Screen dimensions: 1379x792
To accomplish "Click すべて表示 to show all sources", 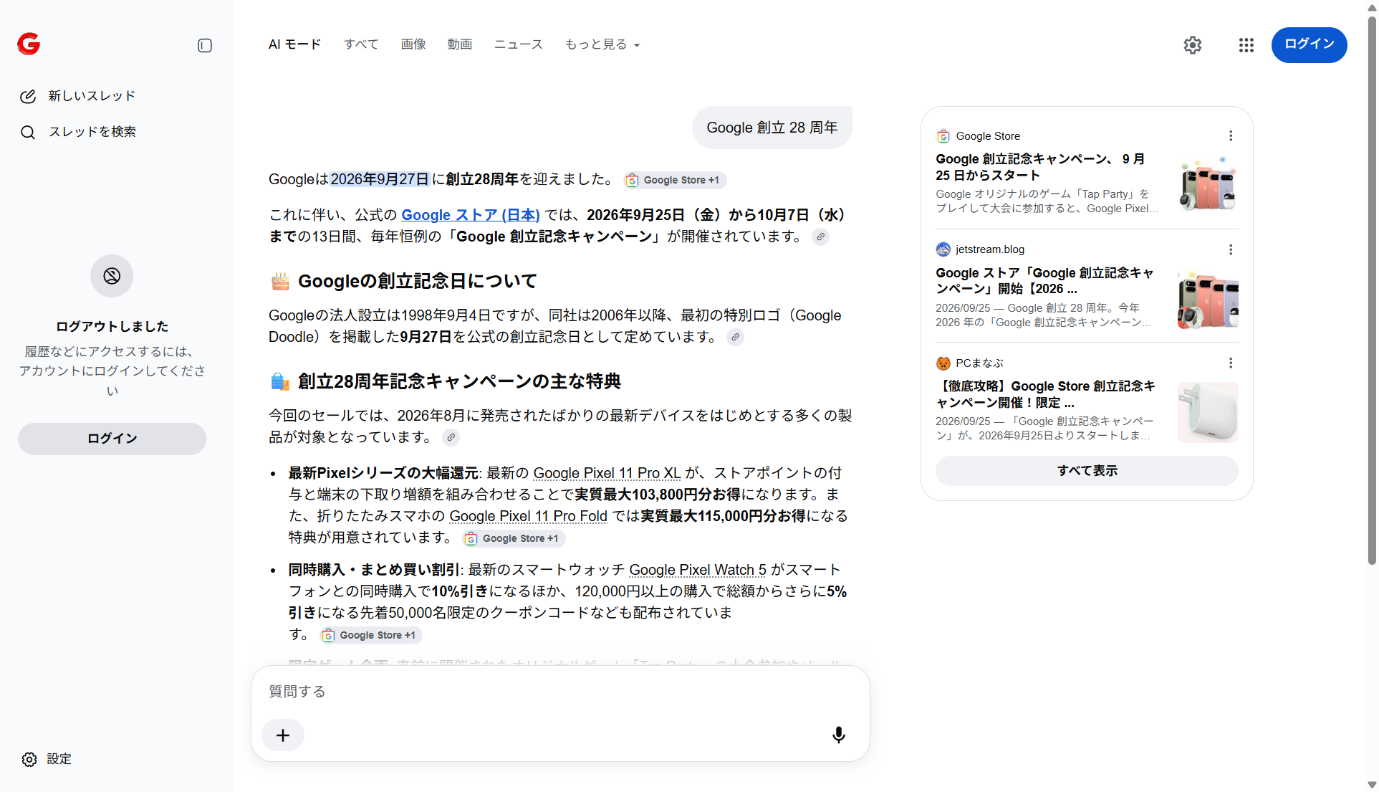I will click(1087, 471).
